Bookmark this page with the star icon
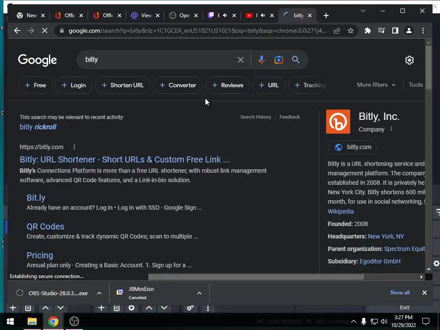This screenshot has height=330, width=440. click(x=351, y=31)
